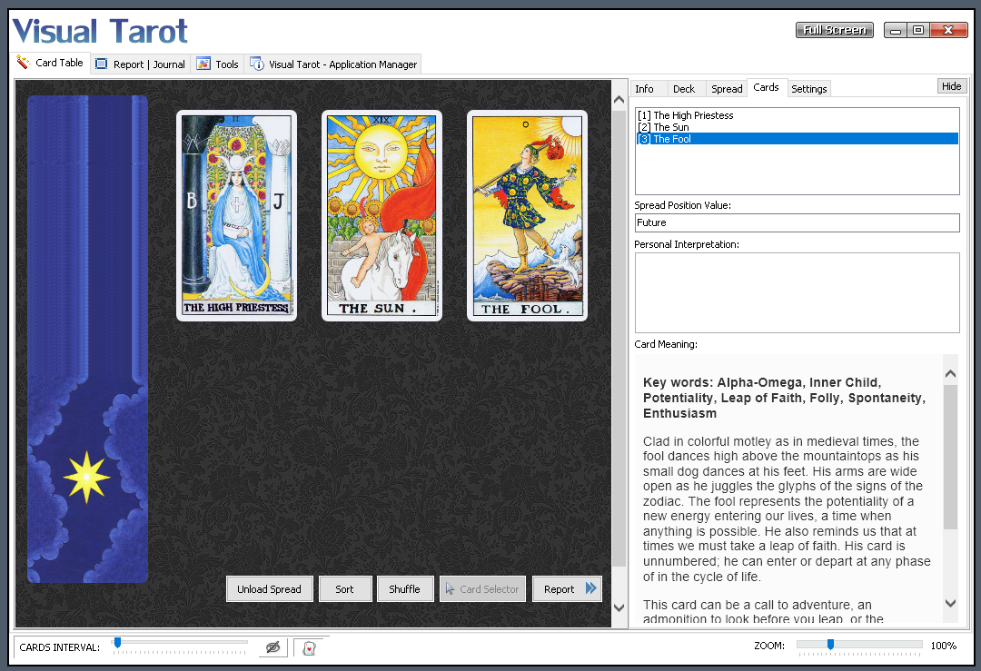
Task: Click the Card Meaning scroll-up arrow
Action: pyautogui.click(x=950, y=374)
